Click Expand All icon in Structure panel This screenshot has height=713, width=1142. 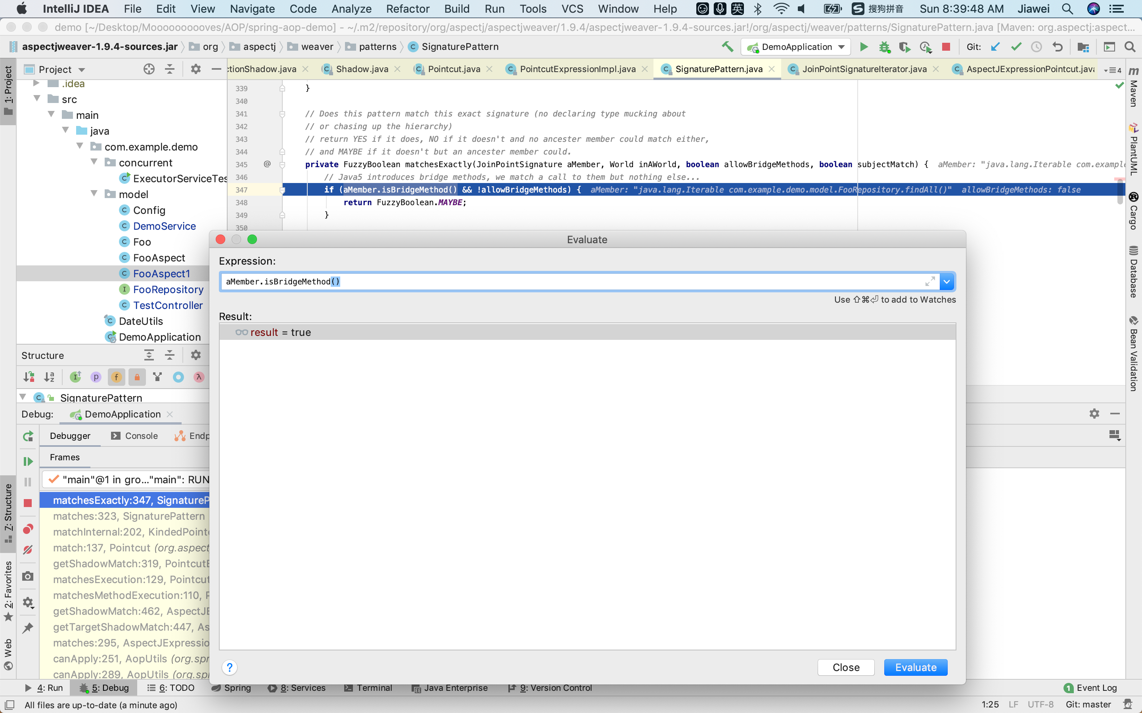pos(149,355)
